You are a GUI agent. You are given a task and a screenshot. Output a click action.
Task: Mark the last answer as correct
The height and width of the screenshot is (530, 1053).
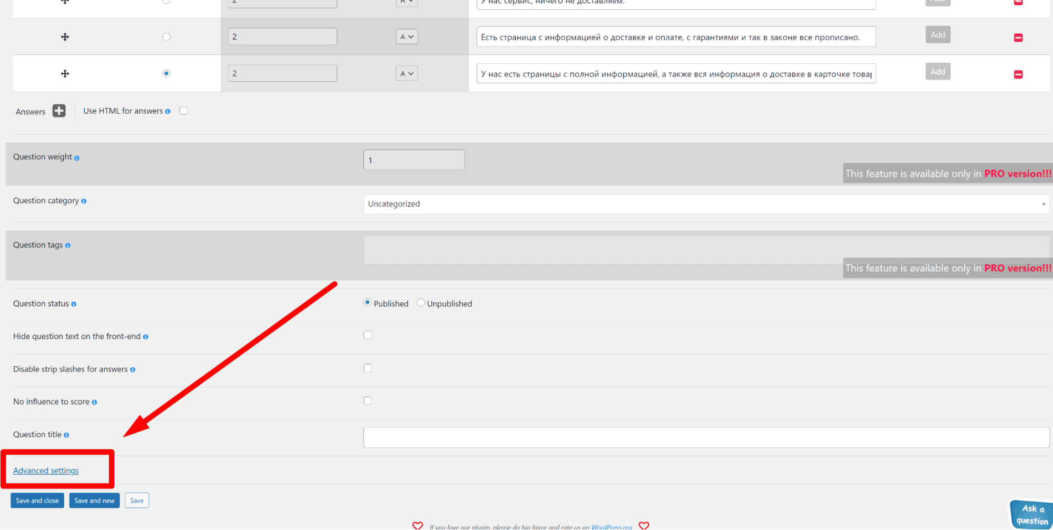coord(166,73)
